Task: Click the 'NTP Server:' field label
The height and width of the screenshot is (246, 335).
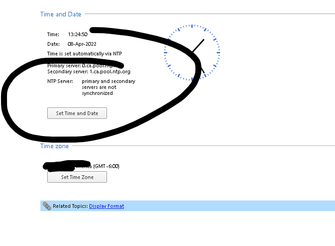Action: click(60, 81)
